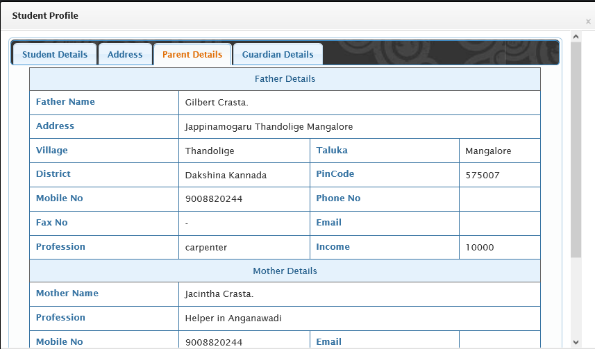Screen dimensions: 595x349
Task: Click the profession Helper in Anganawadi
Action: pyautogui.click(x=233, y=318)
